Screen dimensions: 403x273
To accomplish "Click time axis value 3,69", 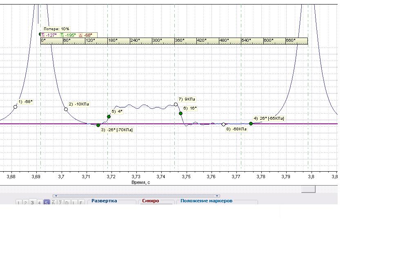I will (36, 177).
